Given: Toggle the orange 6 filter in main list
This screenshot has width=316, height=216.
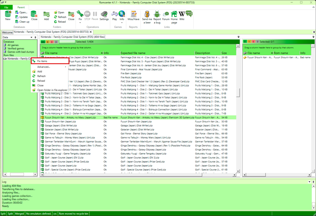Looking at the screenshot, I should pos(48,42).
